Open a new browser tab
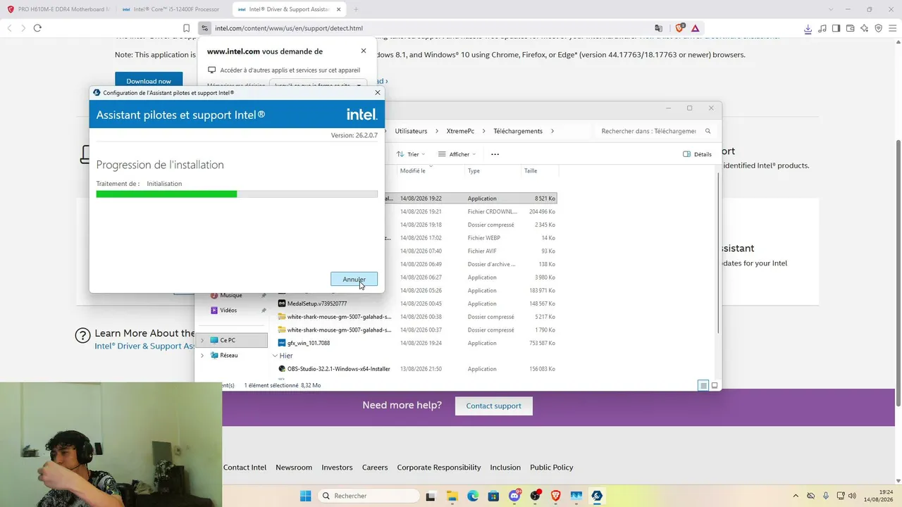Viewport: 902px width, 507px height. [356, 9]
